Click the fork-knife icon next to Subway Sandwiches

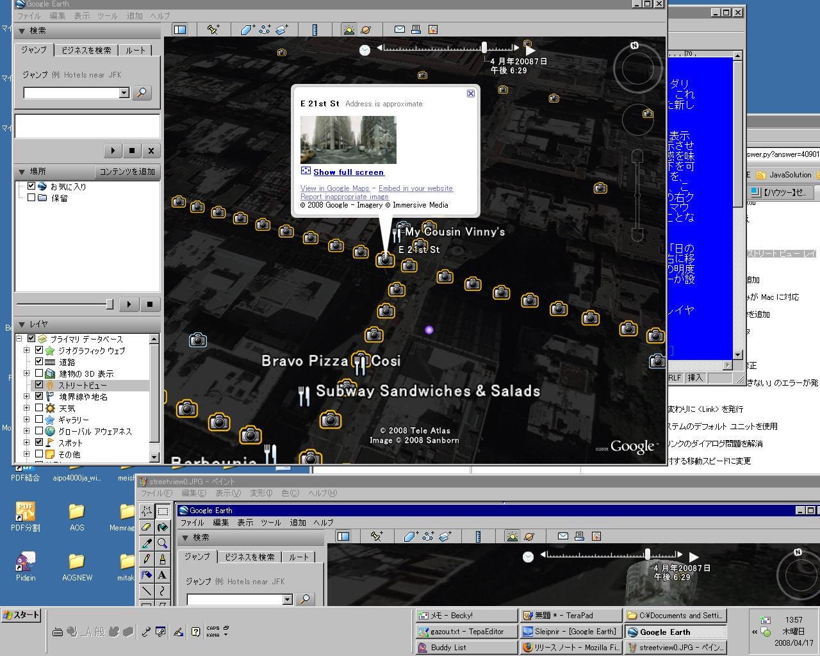coord(304,395)
